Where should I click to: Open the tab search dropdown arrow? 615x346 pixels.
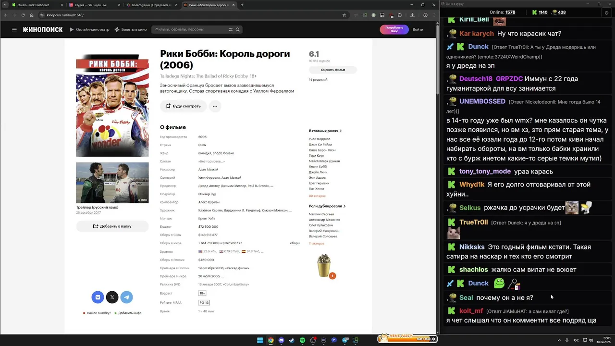click(x=4, y=5)
